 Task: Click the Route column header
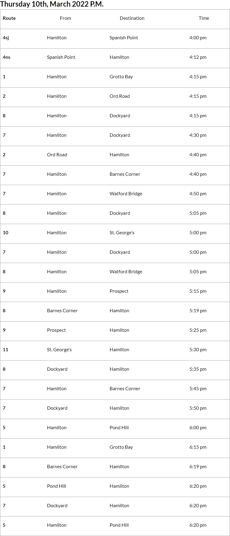pyautogui.click(x=9, y=18)
